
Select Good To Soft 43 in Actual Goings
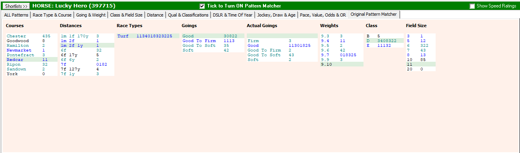point(282,55)
